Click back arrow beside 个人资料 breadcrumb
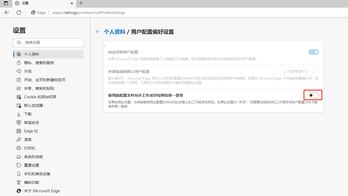Screen dimensions: 348x196 click(x=98, y=32)
